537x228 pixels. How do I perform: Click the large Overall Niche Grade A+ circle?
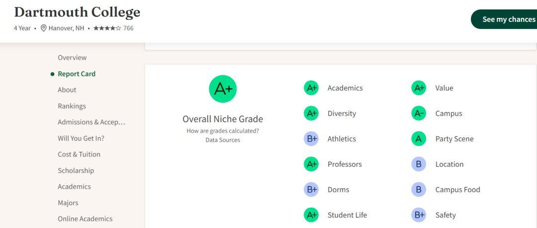(x=223, y=88)
